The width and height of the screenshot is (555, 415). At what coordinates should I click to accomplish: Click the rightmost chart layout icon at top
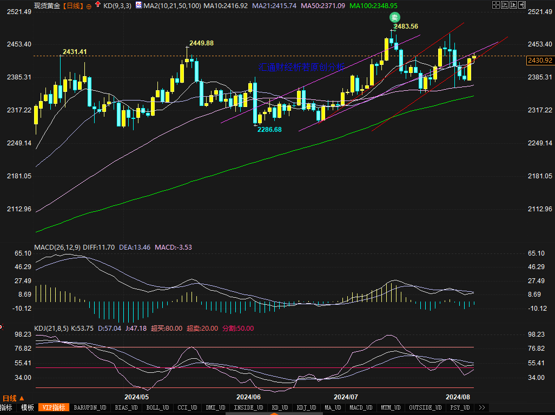click(x=522, y=5)
